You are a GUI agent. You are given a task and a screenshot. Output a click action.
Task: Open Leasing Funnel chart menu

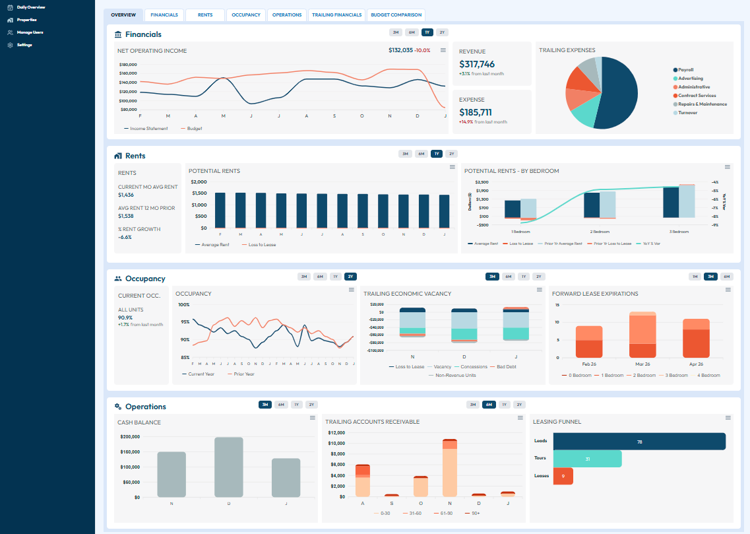(728, 418)
